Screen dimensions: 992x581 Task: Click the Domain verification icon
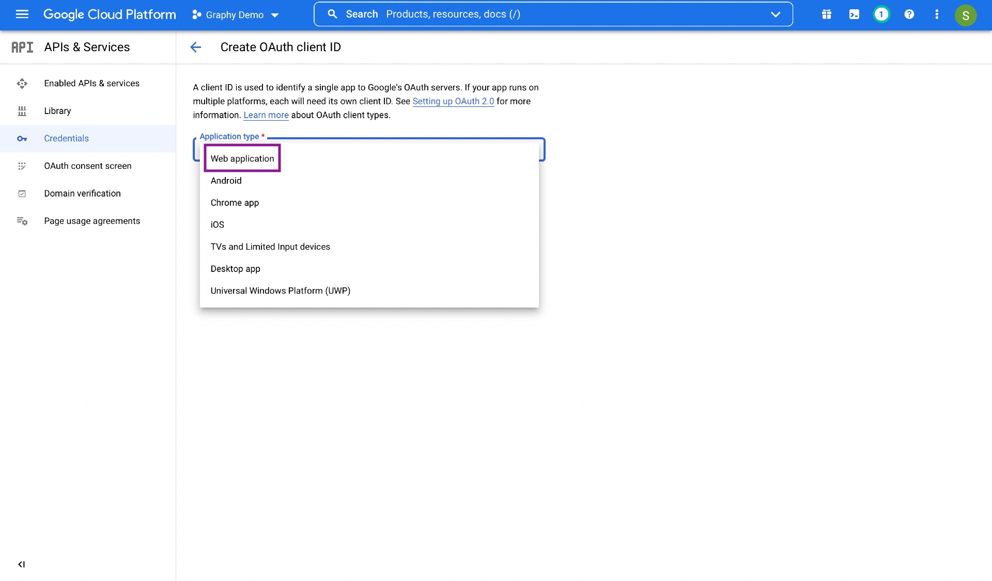point(21,193)
